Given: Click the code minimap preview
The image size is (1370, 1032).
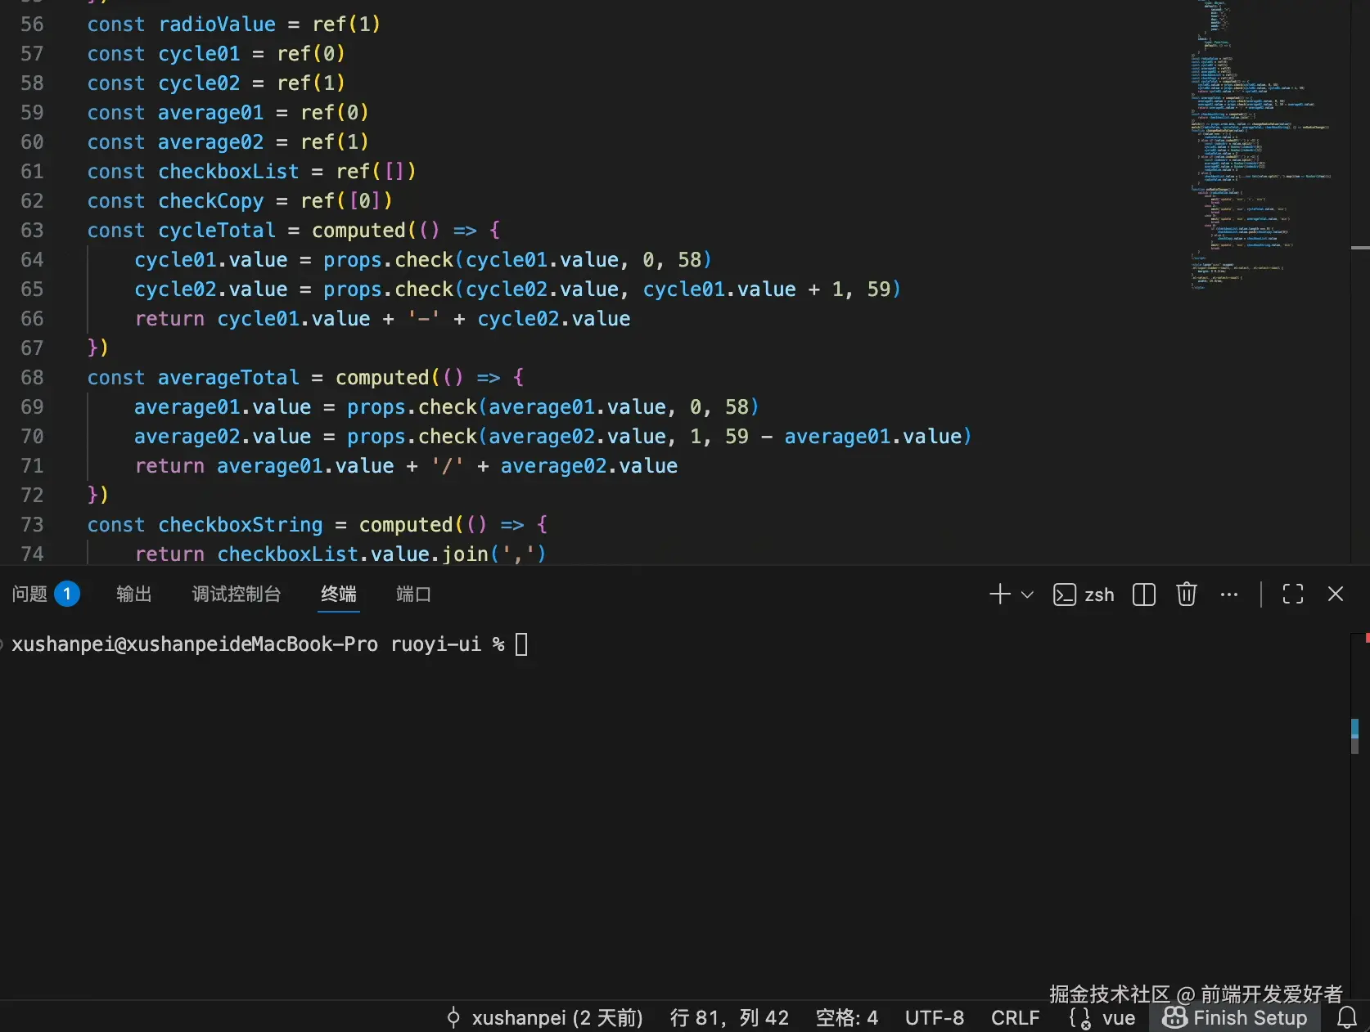Looking at the screenshot, I should click(1260, 147).
